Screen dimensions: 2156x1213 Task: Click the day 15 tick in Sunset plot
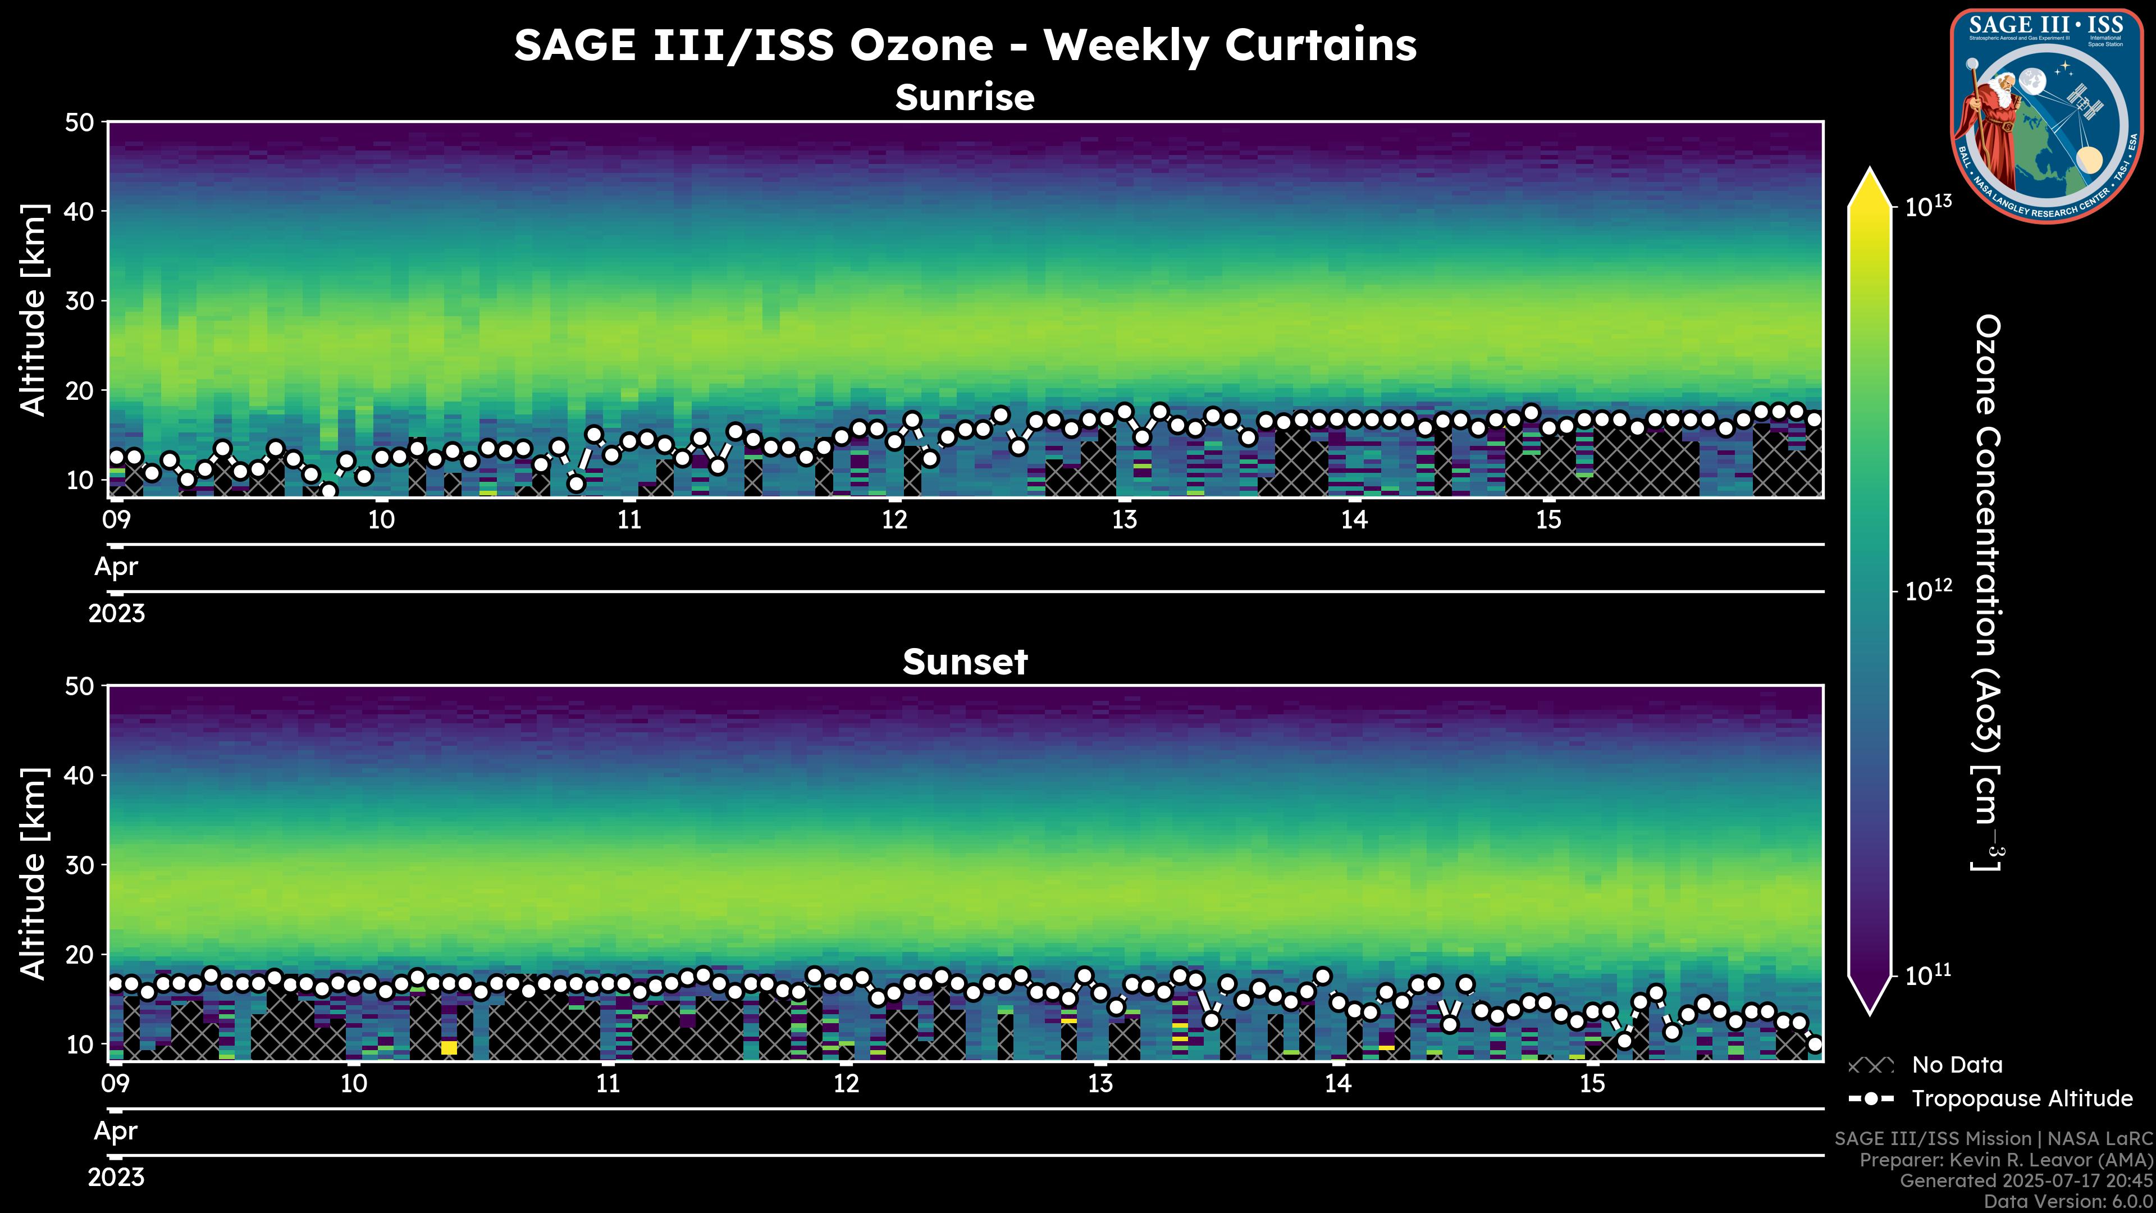click(1593, 1083)
